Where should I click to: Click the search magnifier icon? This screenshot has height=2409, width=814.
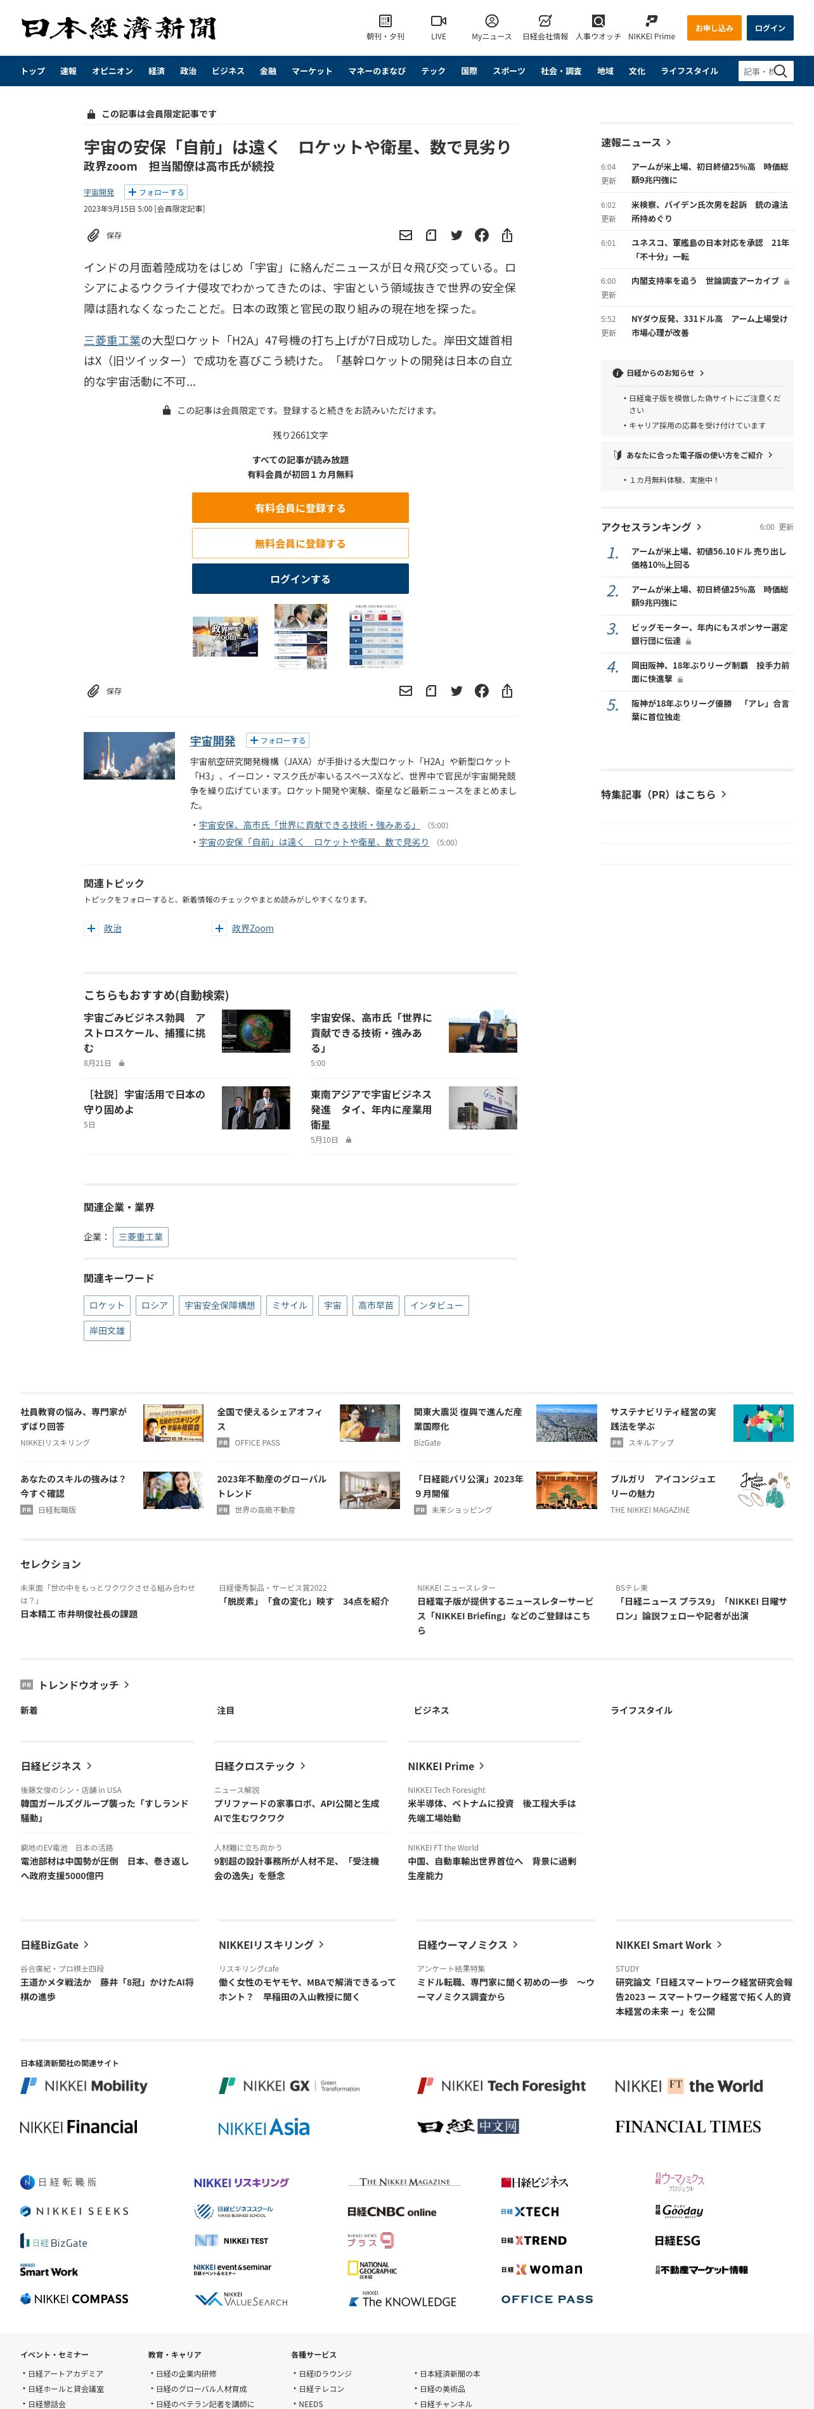tap(780, 71)
